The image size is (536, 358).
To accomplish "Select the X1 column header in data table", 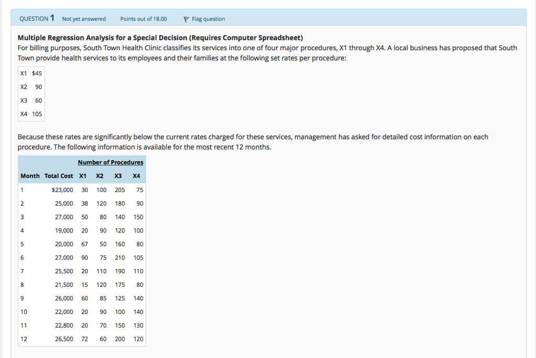I will tap(82, 176).
